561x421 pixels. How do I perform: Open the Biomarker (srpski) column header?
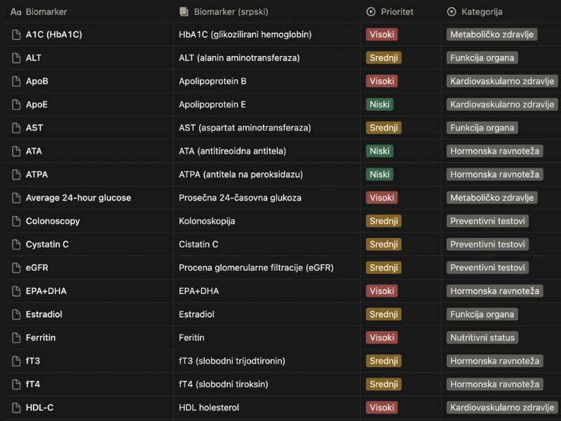click(231, 12)
